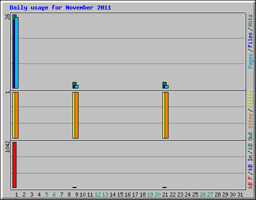Viewport: 256px width, 200px height.
Task: Click the green day label 27
Action: (x=210, y=194)
